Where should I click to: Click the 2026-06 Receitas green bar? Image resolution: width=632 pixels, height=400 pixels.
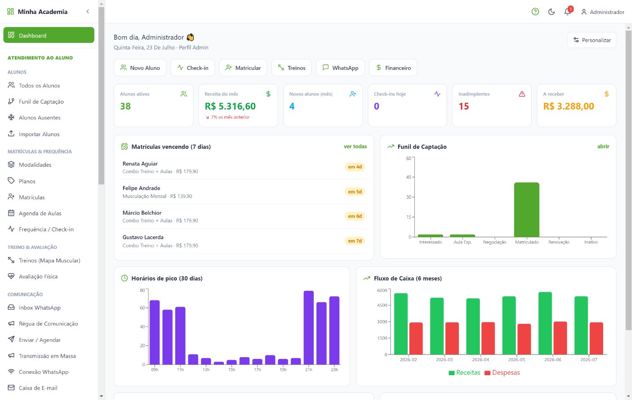click(x=545, y=323)
